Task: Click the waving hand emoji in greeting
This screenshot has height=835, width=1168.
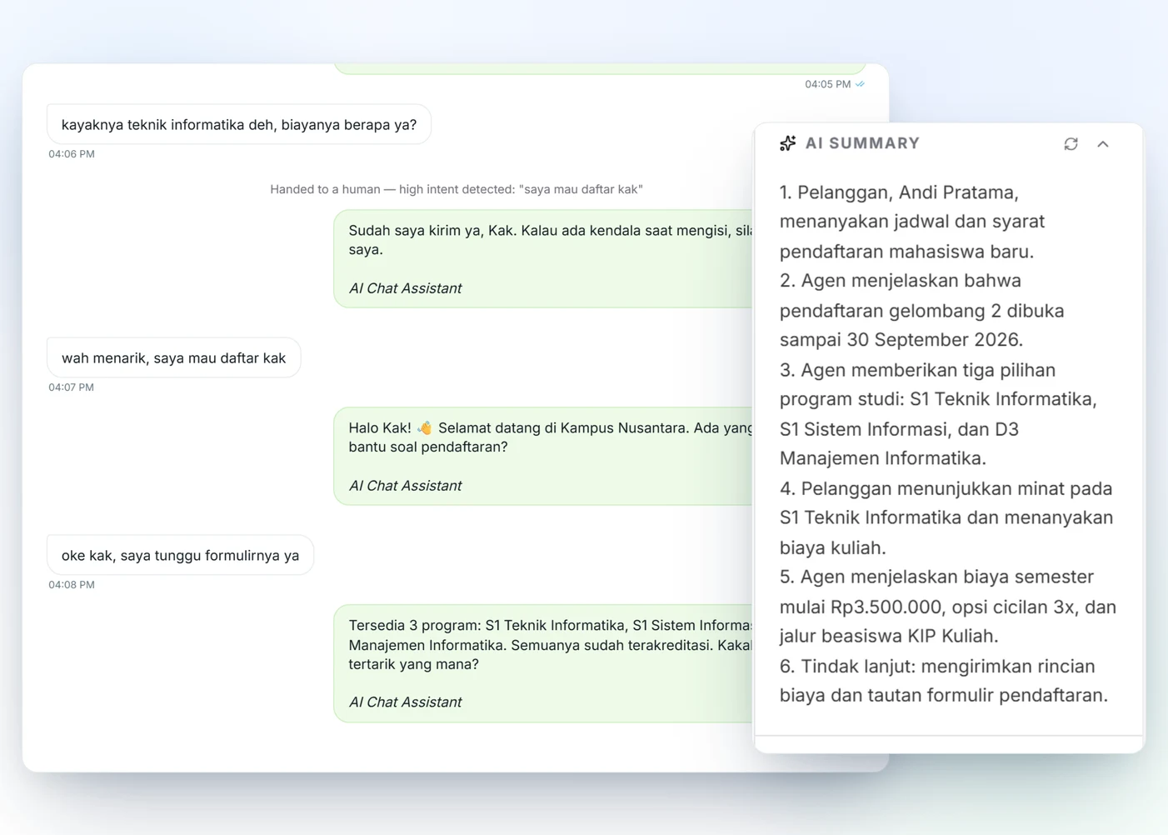Action: click(425, 427)
